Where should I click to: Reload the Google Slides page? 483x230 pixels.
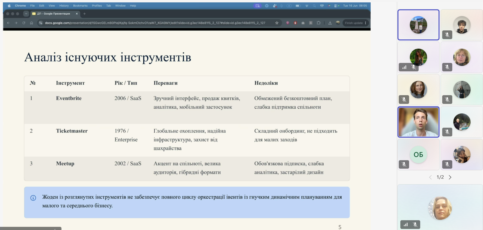pyautogui.click(x=24, y=23)
